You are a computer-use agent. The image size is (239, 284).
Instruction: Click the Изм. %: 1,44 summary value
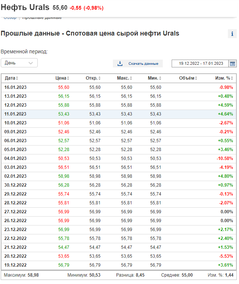221,275
